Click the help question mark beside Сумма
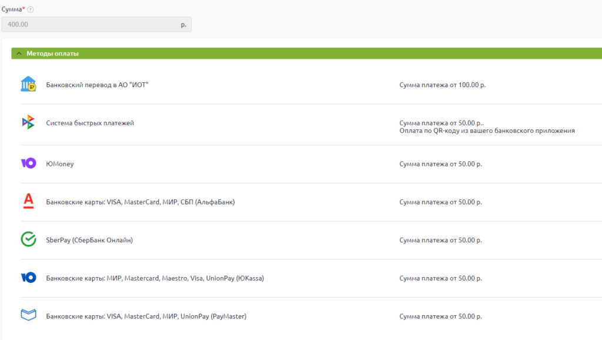Viewport: 602px width, 340px height. [x=31, y=9]
